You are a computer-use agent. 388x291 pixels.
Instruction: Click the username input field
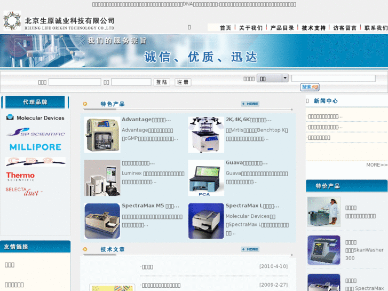point(75,82)
